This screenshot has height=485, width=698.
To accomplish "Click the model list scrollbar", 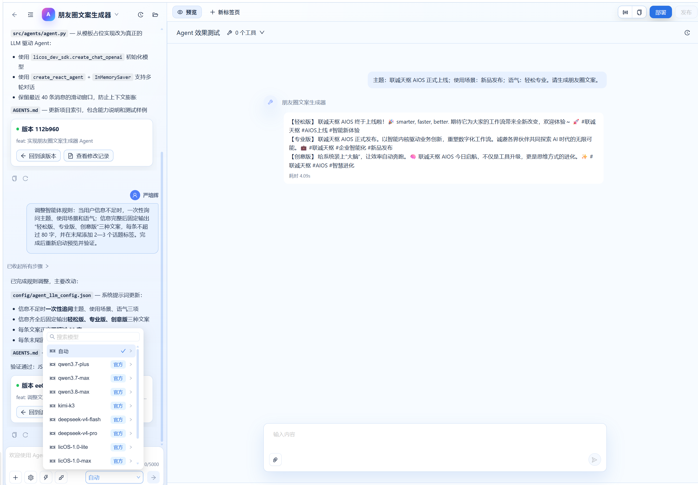I will (138, 394).
